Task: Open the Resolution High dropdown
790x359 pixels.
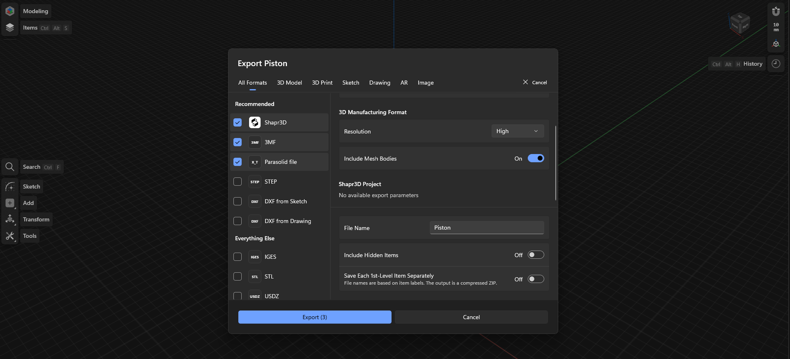Action: (517, 131)
